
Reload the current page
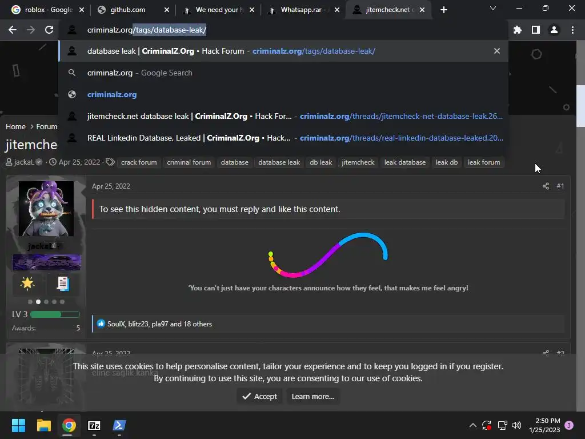49,30
